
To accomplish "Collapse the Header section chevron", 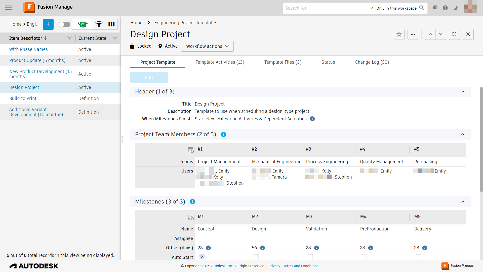I will click(x=463, y=92).
